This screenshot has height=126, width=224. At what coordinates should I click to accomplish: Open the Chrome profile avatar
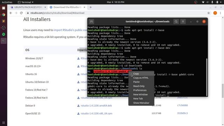215,13
